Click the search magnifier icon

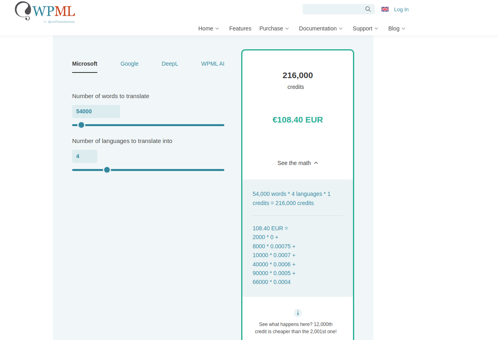coord(368,9)
